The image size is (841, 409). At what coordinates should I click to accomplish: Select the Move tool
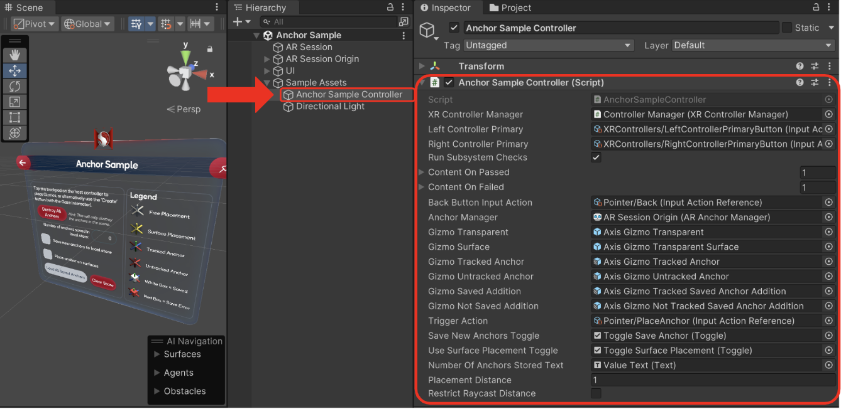tap(14, 71)
